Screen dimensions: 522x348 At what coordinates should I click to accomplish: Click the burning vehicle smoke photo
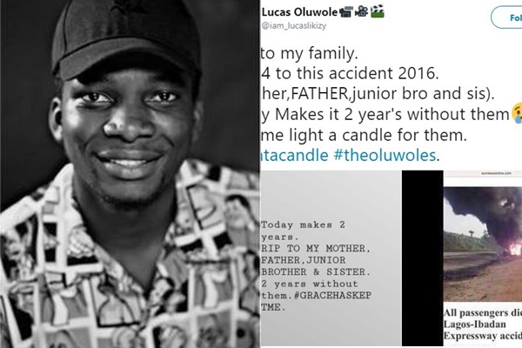pos(482,244)
